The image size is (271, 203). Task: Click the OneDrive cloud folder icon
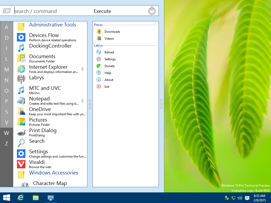tap(21, 111)
